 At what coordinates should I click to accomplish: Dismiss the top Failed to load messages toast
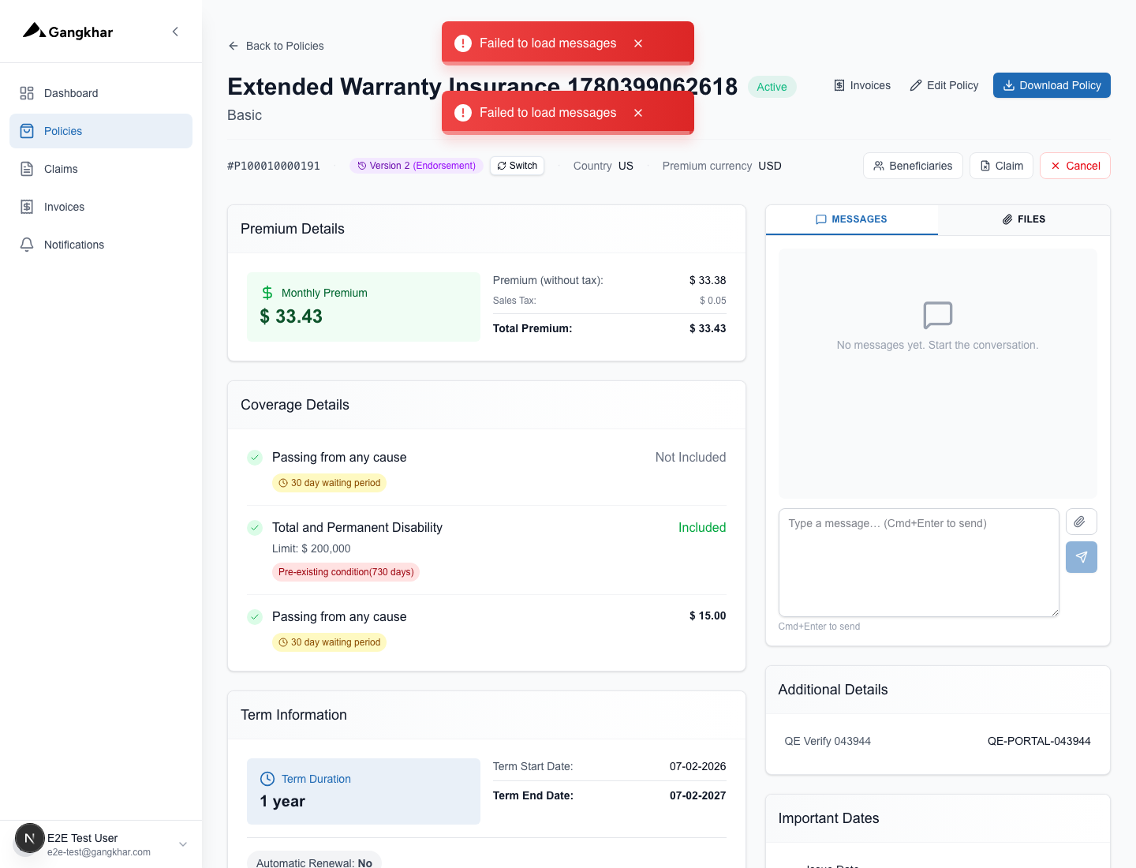coord(638,43)
